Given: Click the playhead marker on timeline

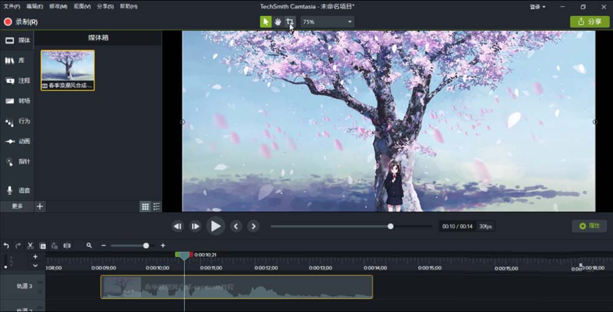Looking at the screenshot, I should coord(184,256).
